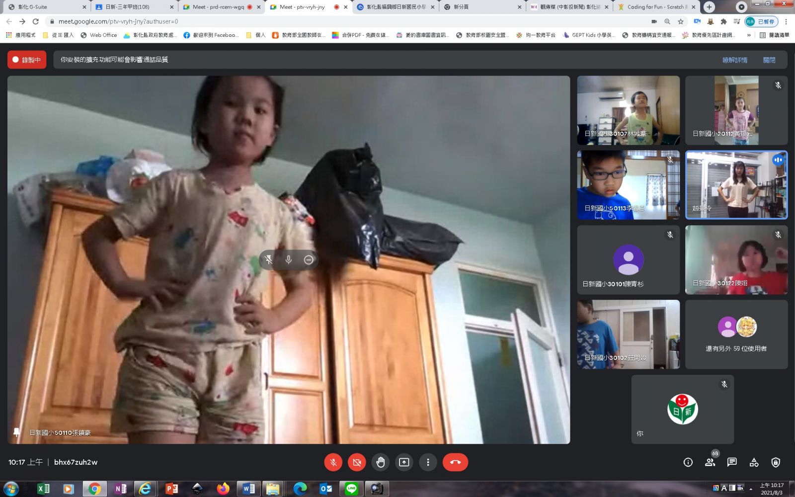Open the Activities icon

pos(754,462)
